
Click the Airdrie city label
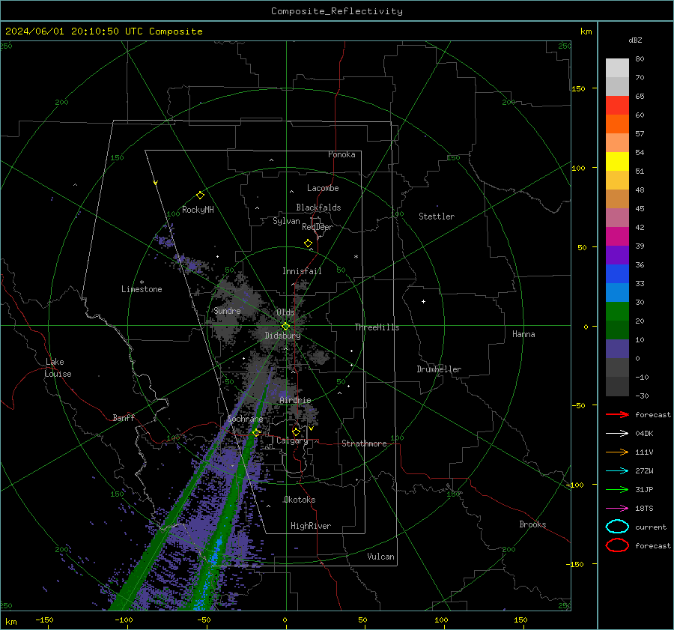point(295,400)
